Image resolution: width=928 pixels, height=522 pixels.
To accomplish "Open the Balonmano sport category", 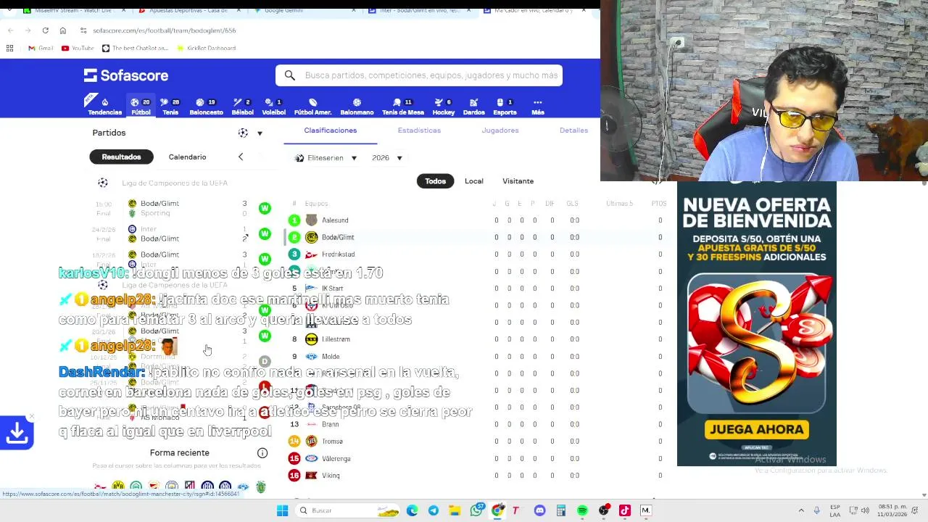I will click(x=357, y=107).
